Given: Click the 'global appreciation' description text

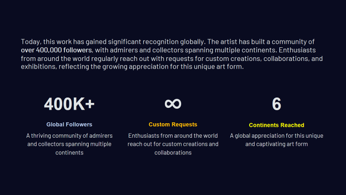Looking at the screenshot, I should point(276,140).
